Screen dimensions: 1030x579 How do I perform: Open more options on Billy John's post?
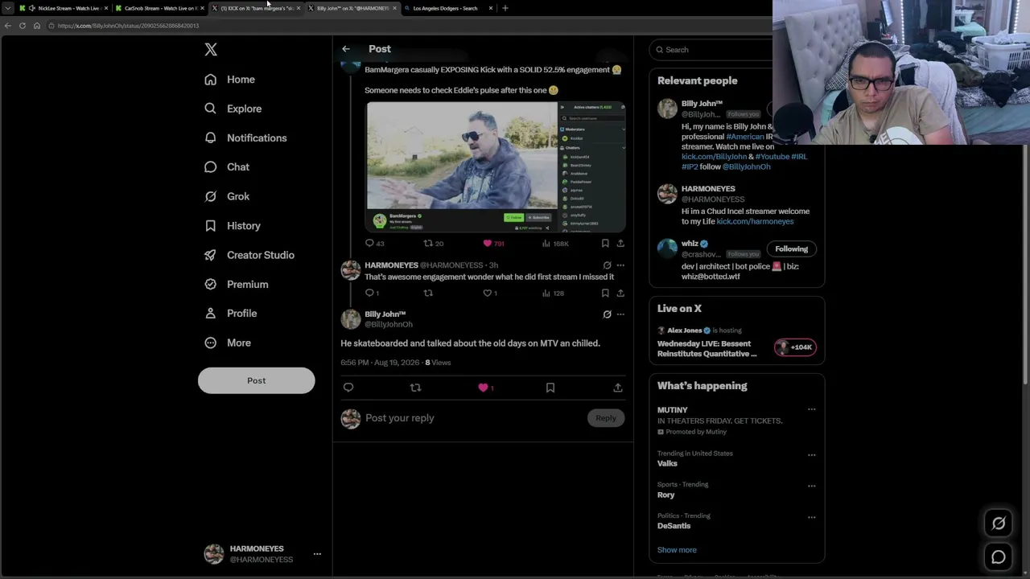pos(620,314)
